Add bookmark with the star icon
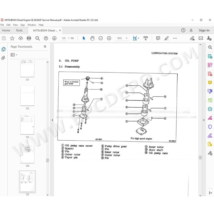Screen dimensions: 214x214 tap(12, 38)
